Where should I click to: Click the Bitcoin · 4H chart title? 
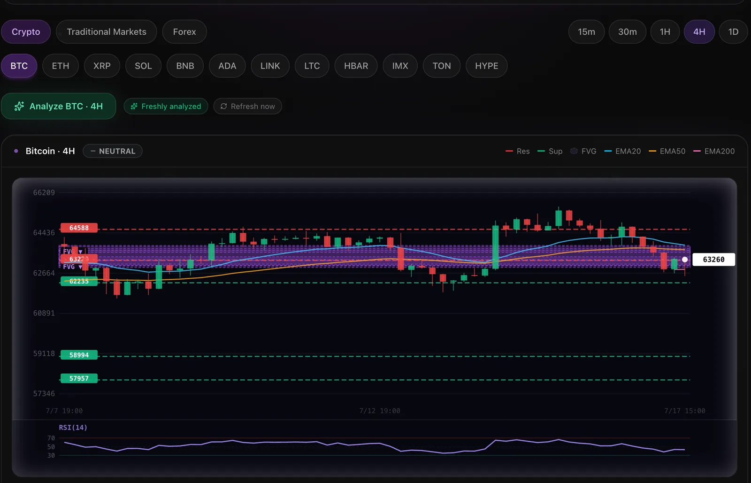pyautogui.click(x=50, y=151)
